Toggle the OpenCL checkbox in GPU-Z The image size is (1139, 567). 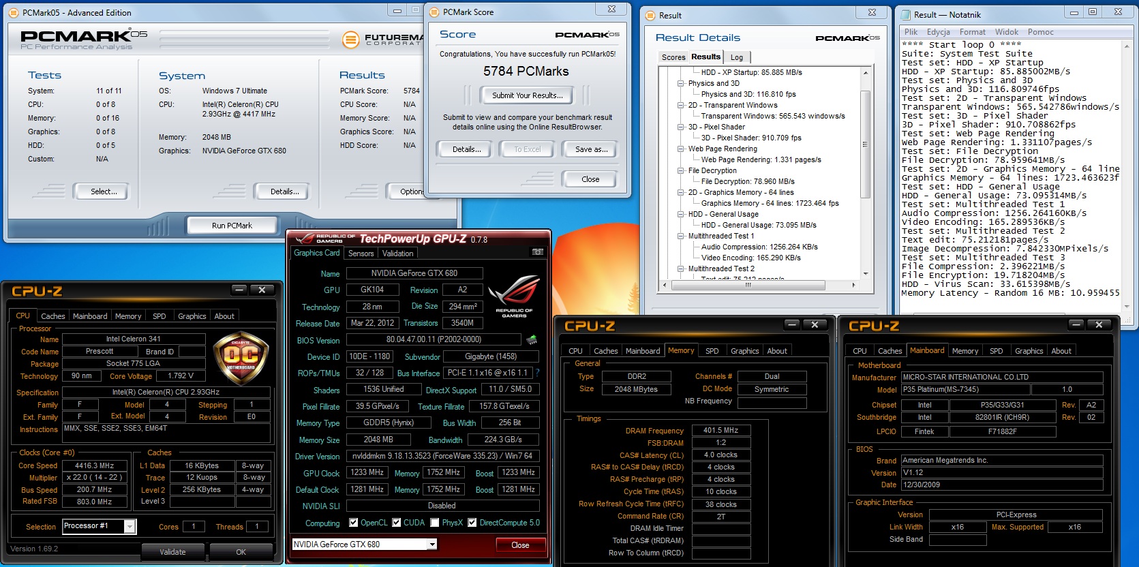tap(353, 523)
